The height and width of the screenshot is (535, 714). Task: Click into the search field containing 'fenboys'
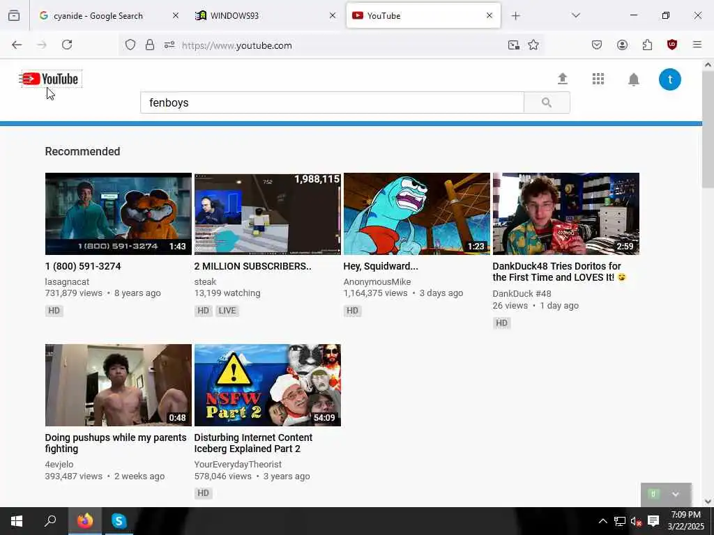[332, 102]
